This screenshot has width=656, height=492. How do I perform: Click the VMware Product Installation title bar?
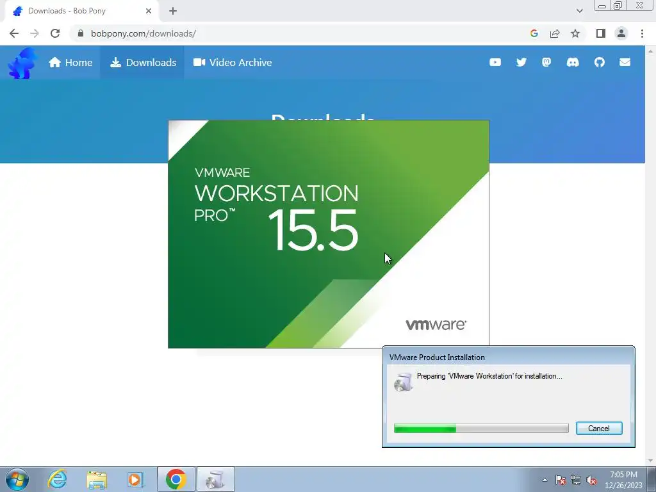pos(508,357)
